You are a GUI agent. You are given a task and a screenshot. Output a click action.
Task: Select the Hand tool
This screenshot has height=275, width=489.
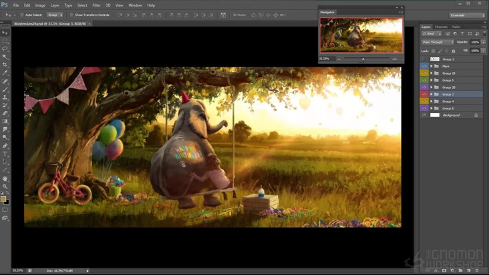click(x=5, y=178)
